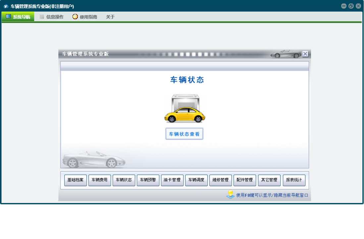Viewport: 364px width, 239px height.
Task: Click the 车辆状态查看 button
Action: coord(184,134)
